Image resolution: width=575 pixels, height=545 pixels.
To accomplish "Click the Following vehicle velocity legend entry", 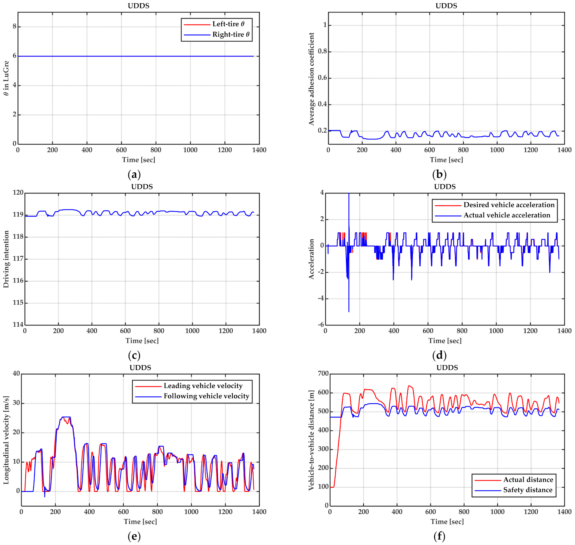I will coord(206,396).
